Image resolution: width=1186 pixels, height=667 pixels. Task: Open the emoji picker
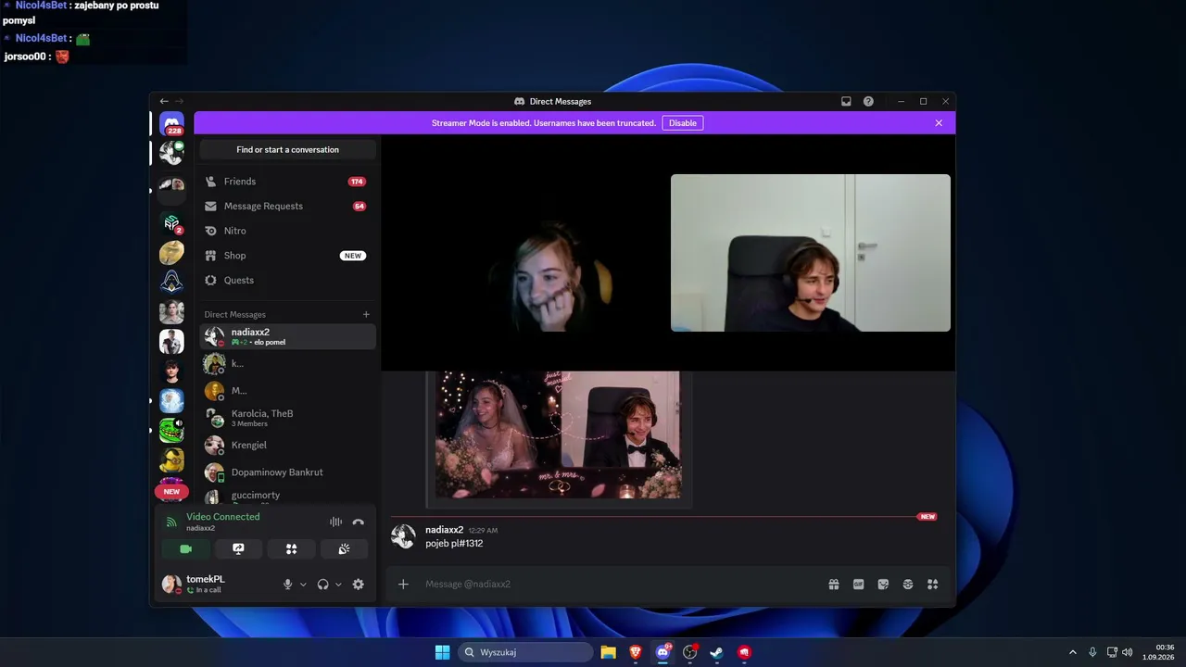click(908, 585)
